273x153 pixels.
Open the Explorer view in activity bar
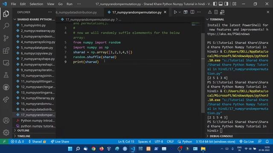tap(6, 14)
